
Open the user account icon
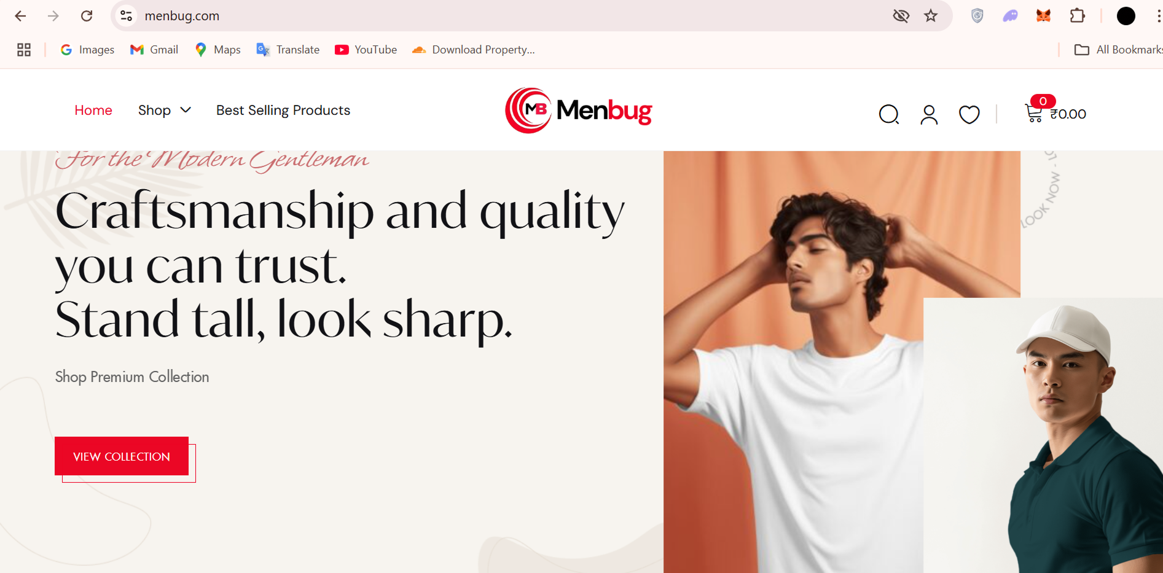(x=929, y=114)
